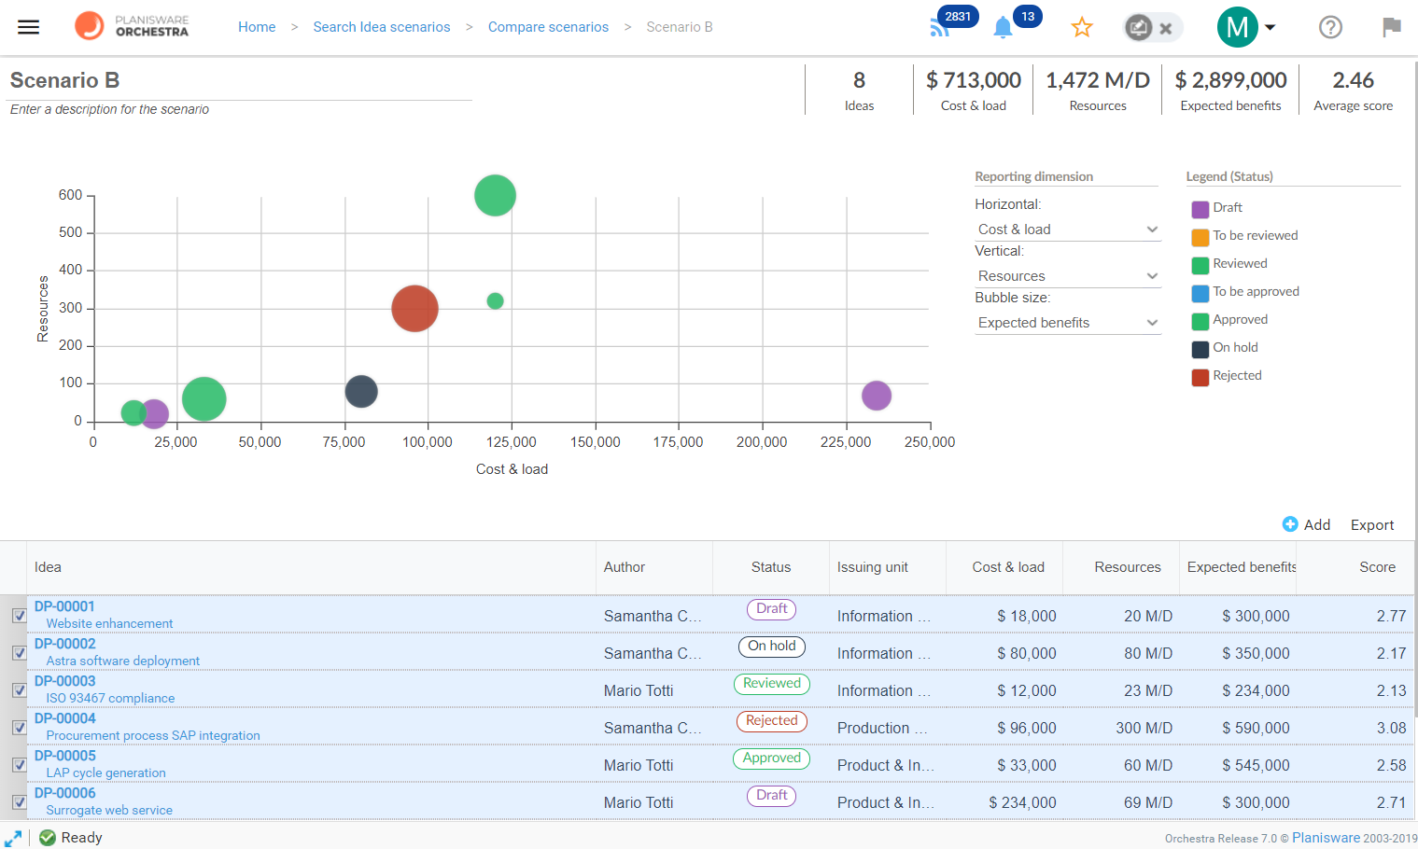This screenshot has height=849, width=1418.
Task: Open the bell alerts icon
Action: (1003, 27)
